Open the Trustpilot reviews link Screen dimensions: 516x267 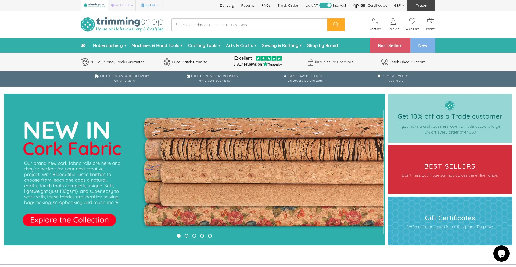[x=248, y=65]
